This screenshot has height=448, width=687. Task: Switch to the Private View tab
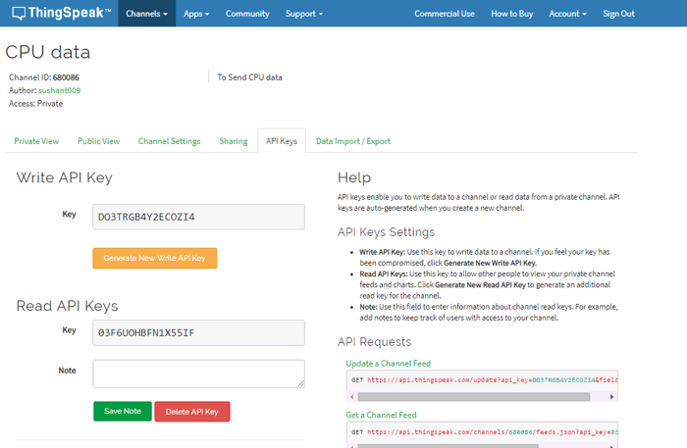click(36, 141)
